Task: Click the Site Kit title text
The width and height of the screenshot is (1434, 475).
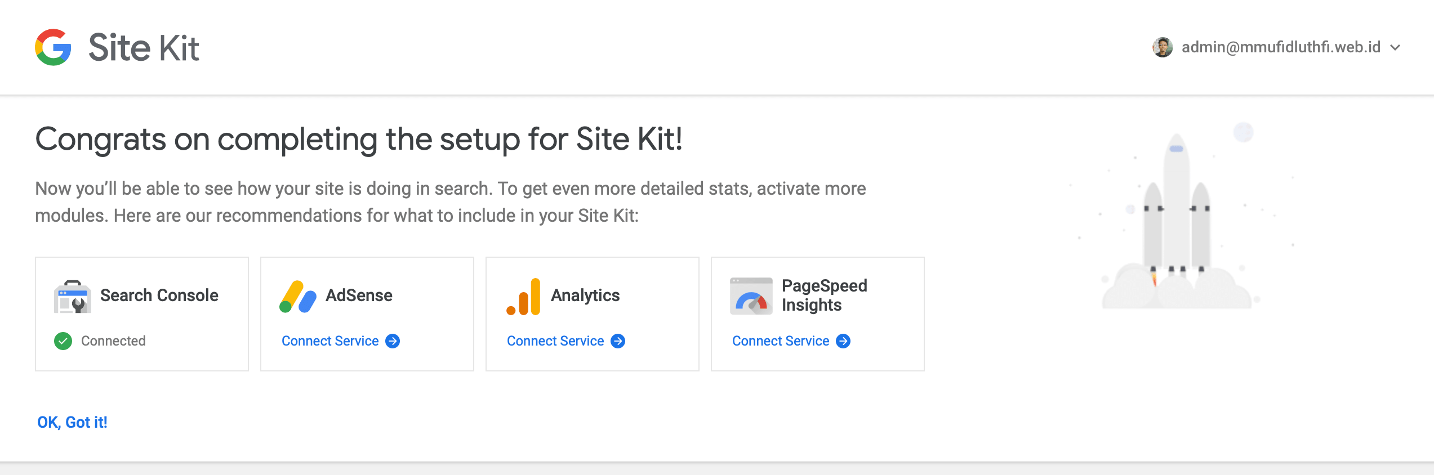Action: click(144, 47)
